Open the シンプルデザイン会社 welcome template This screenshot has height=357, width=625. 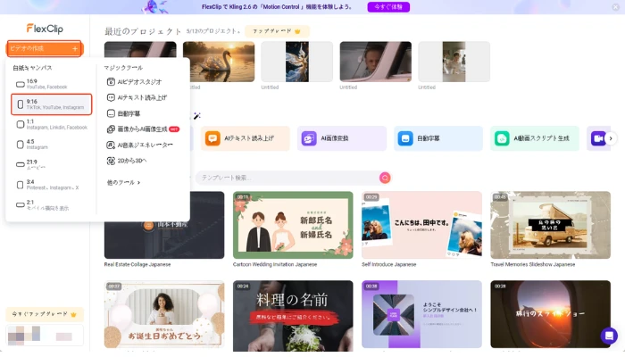pyautogui.click(x=421, y=314)
